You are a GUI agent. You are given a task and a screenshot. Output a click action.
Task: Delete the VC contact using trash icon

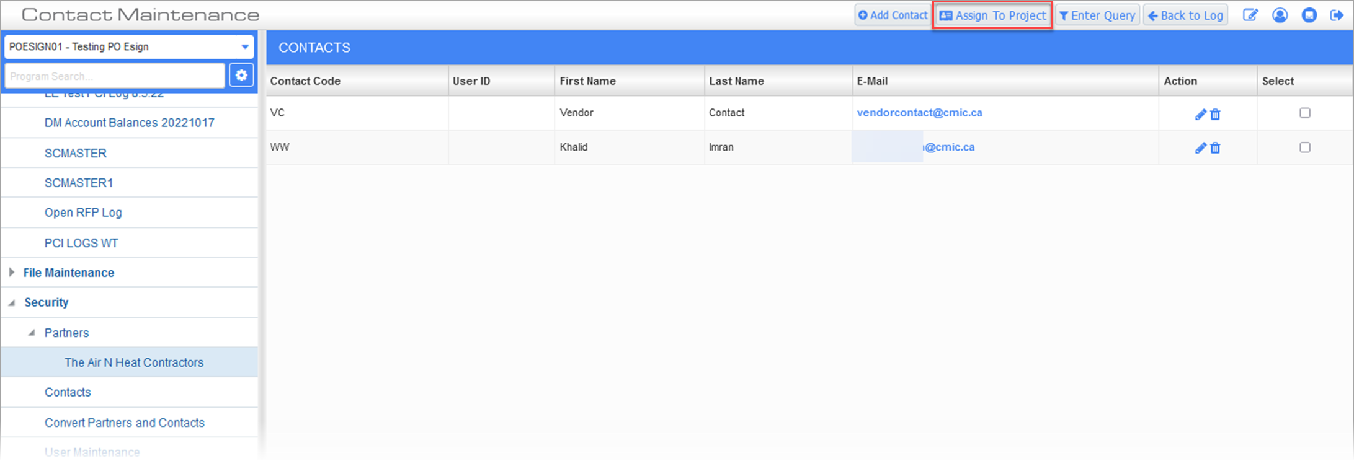point(1215,115)
